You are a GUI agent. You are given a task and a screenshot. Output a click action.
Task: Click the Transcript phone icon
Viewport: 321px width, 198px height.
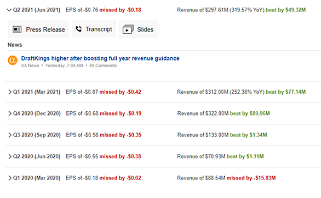point(79,29)
